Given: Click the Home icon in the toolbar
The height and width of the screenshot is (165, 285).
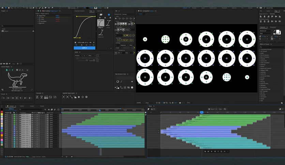Looking at the screenshot, I should point(2,8).
